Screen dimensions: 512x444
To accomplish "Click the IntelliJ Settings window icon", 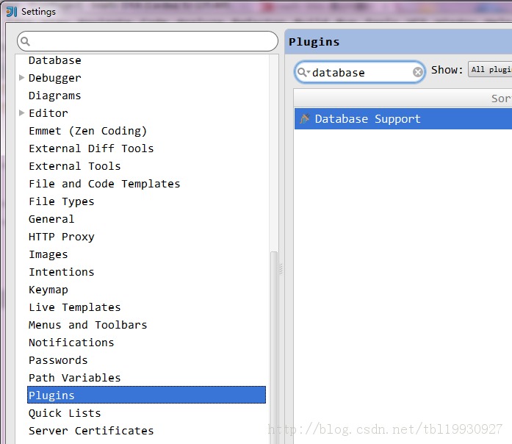I will click(x=12, y=12).
